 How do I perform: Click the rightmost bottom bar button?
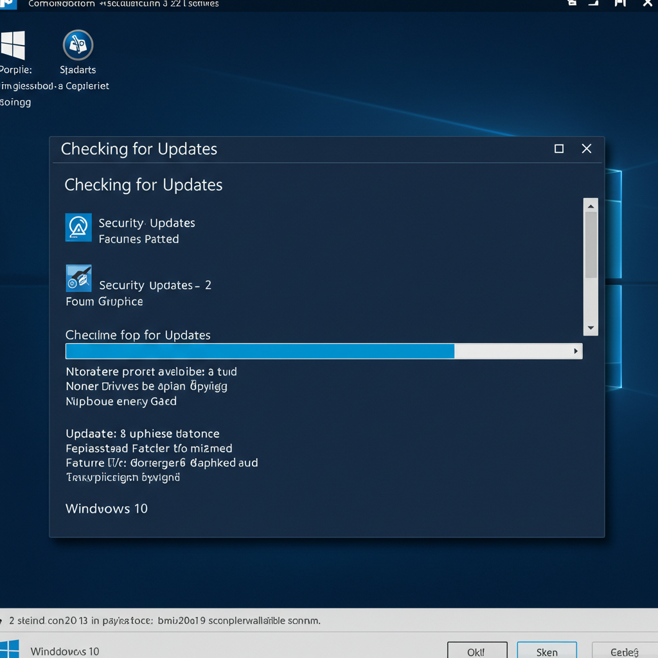click(x=625, y=651)
